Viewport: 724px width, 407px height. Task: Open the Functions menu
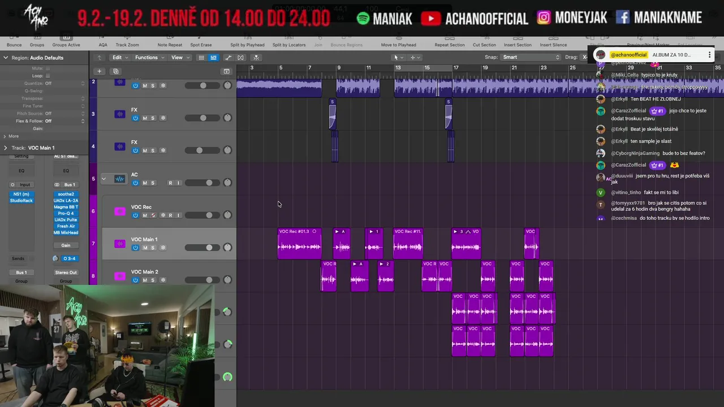[x=149, y=58]
